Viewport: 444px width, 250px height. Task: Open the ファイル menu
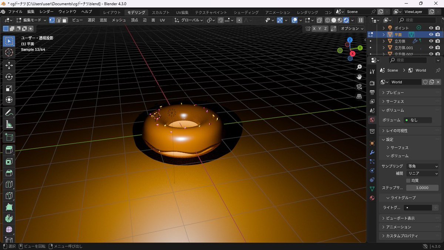(15, 12)
